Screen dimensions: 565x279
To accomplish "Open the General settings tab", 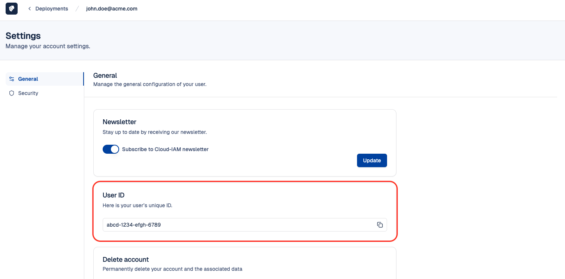I will 45,79.
